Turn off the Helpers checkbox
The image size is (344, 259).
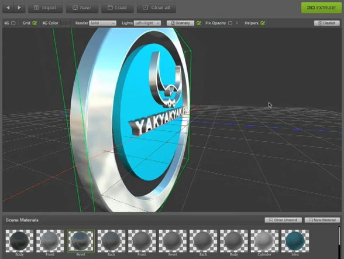tap(263, 23)
